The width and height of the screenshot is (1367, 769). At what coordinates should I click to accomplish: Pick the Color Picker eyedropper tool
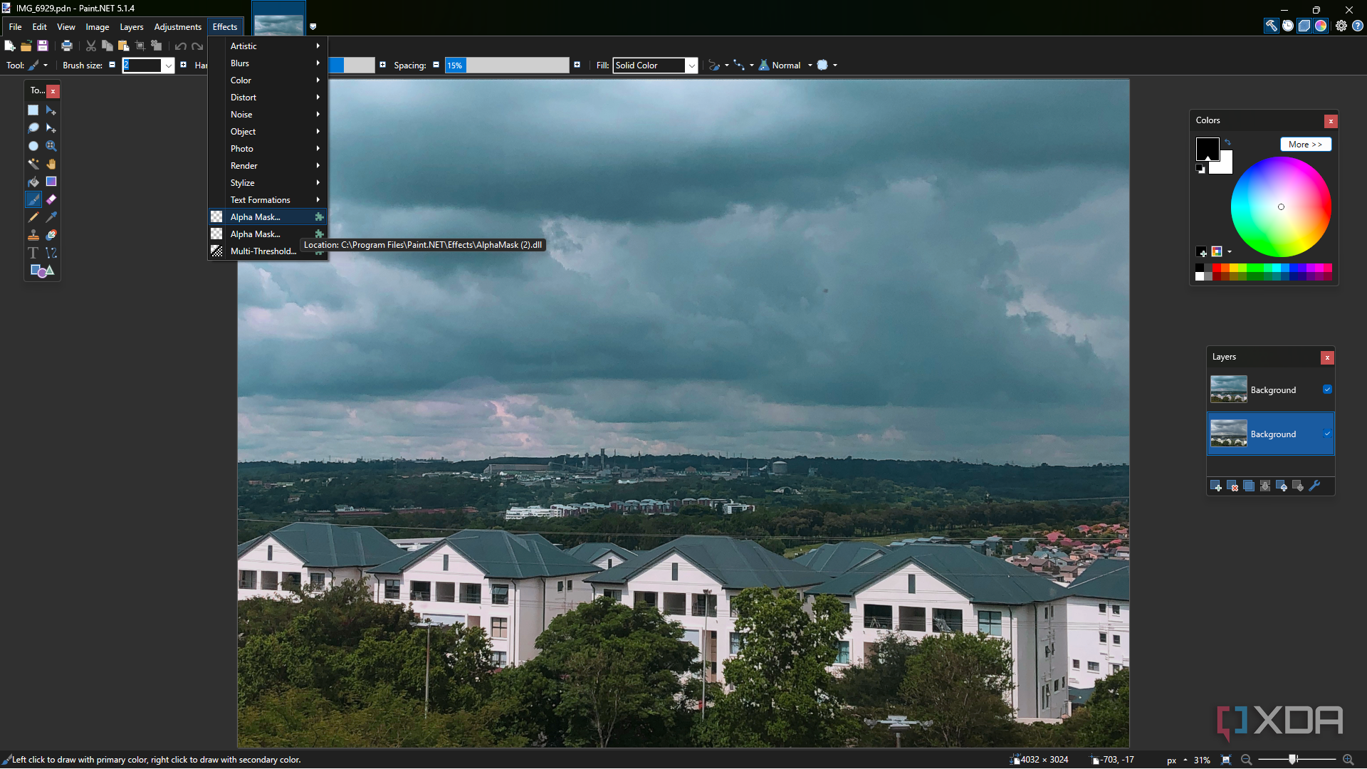coord(51,217)
